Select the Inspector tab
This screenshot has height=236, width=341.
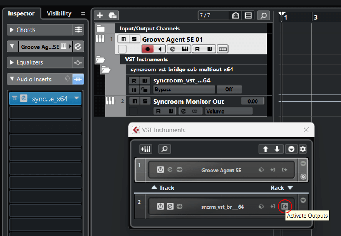22,13
